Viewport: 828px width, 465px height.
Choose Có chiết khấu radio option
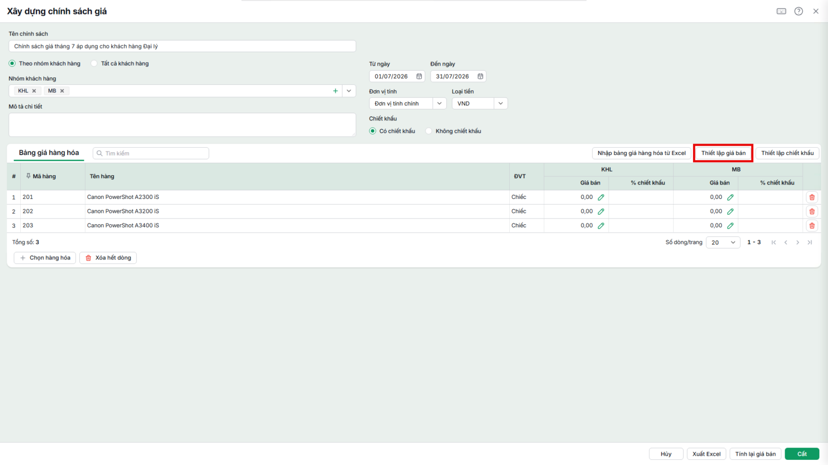click(373, 131)
